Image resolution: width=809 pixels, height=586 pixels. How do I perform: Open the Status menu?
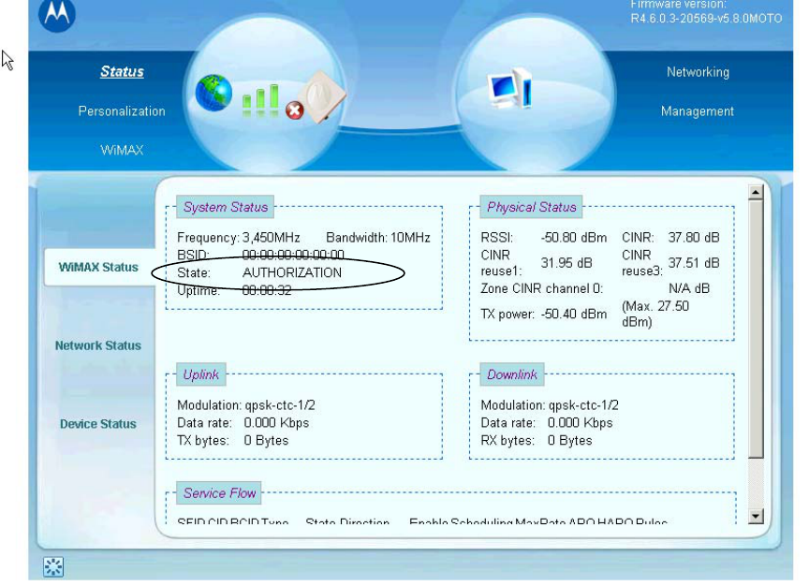122,71
